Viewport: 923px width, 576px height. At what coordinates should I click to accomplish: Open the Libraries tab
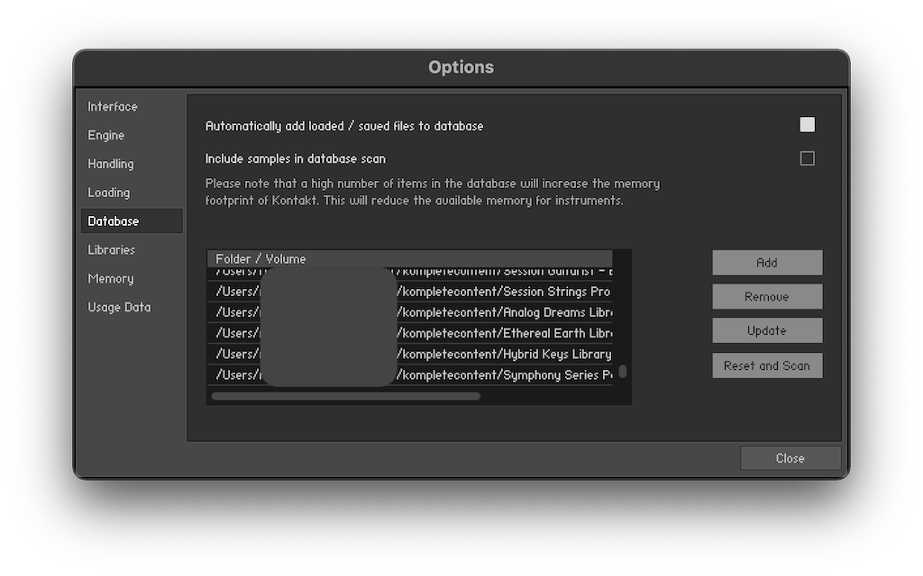pyautogui.click(x=112, y=250)
